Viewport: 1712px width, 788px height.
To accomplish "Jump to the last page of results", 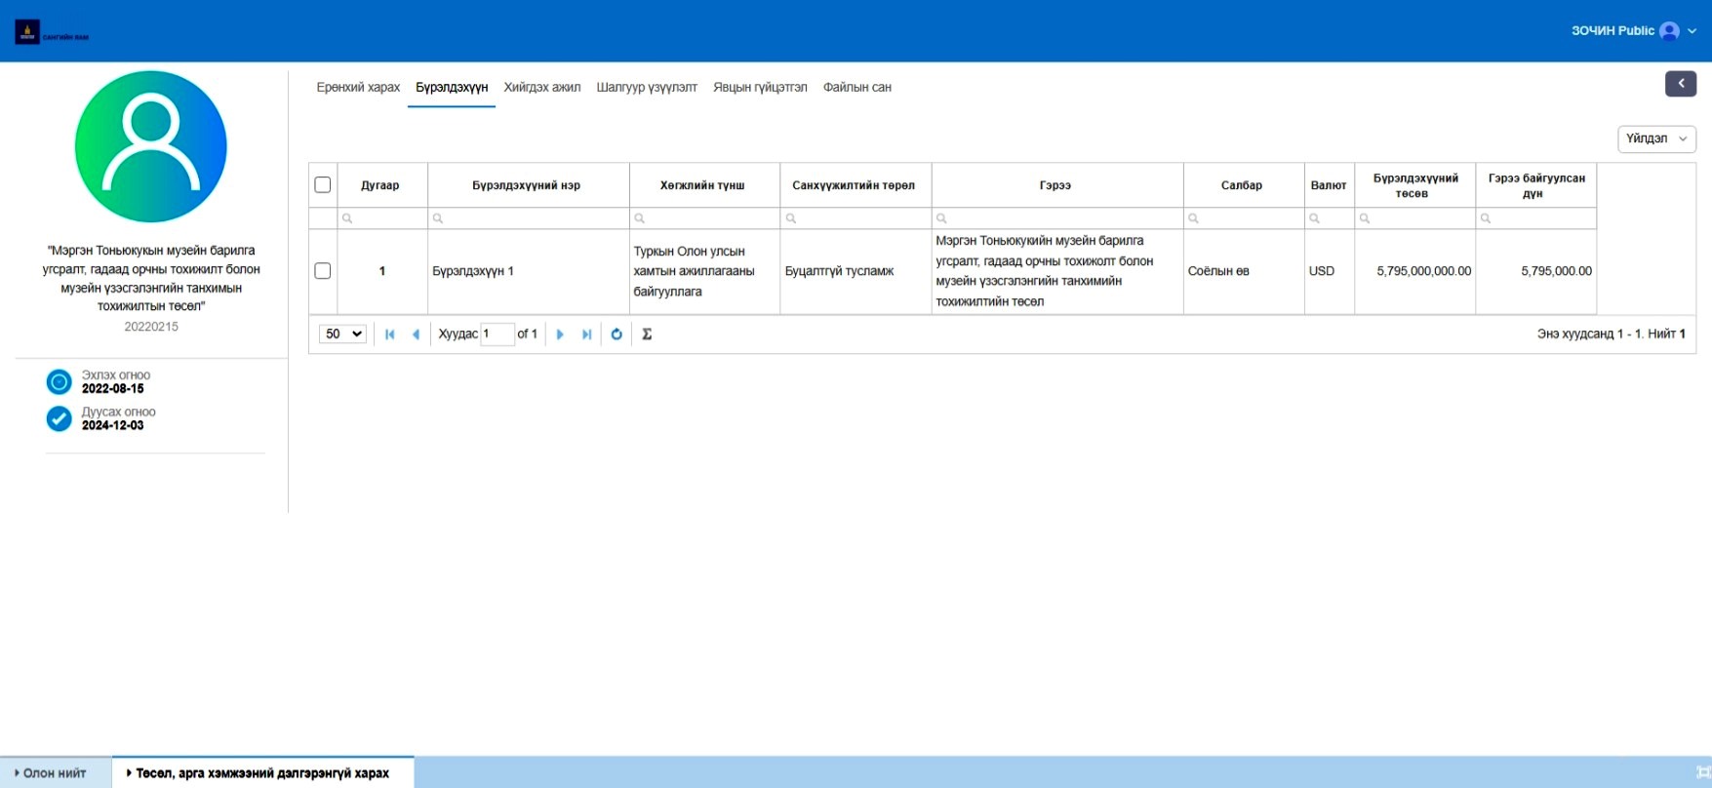I will (586, 335).
